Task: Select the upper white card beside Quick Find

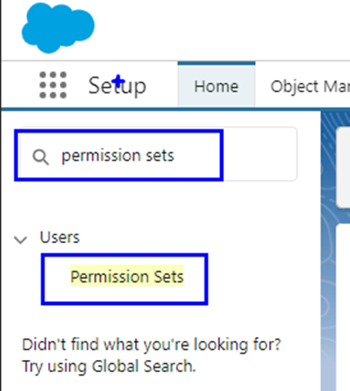Action: [343, 168]
